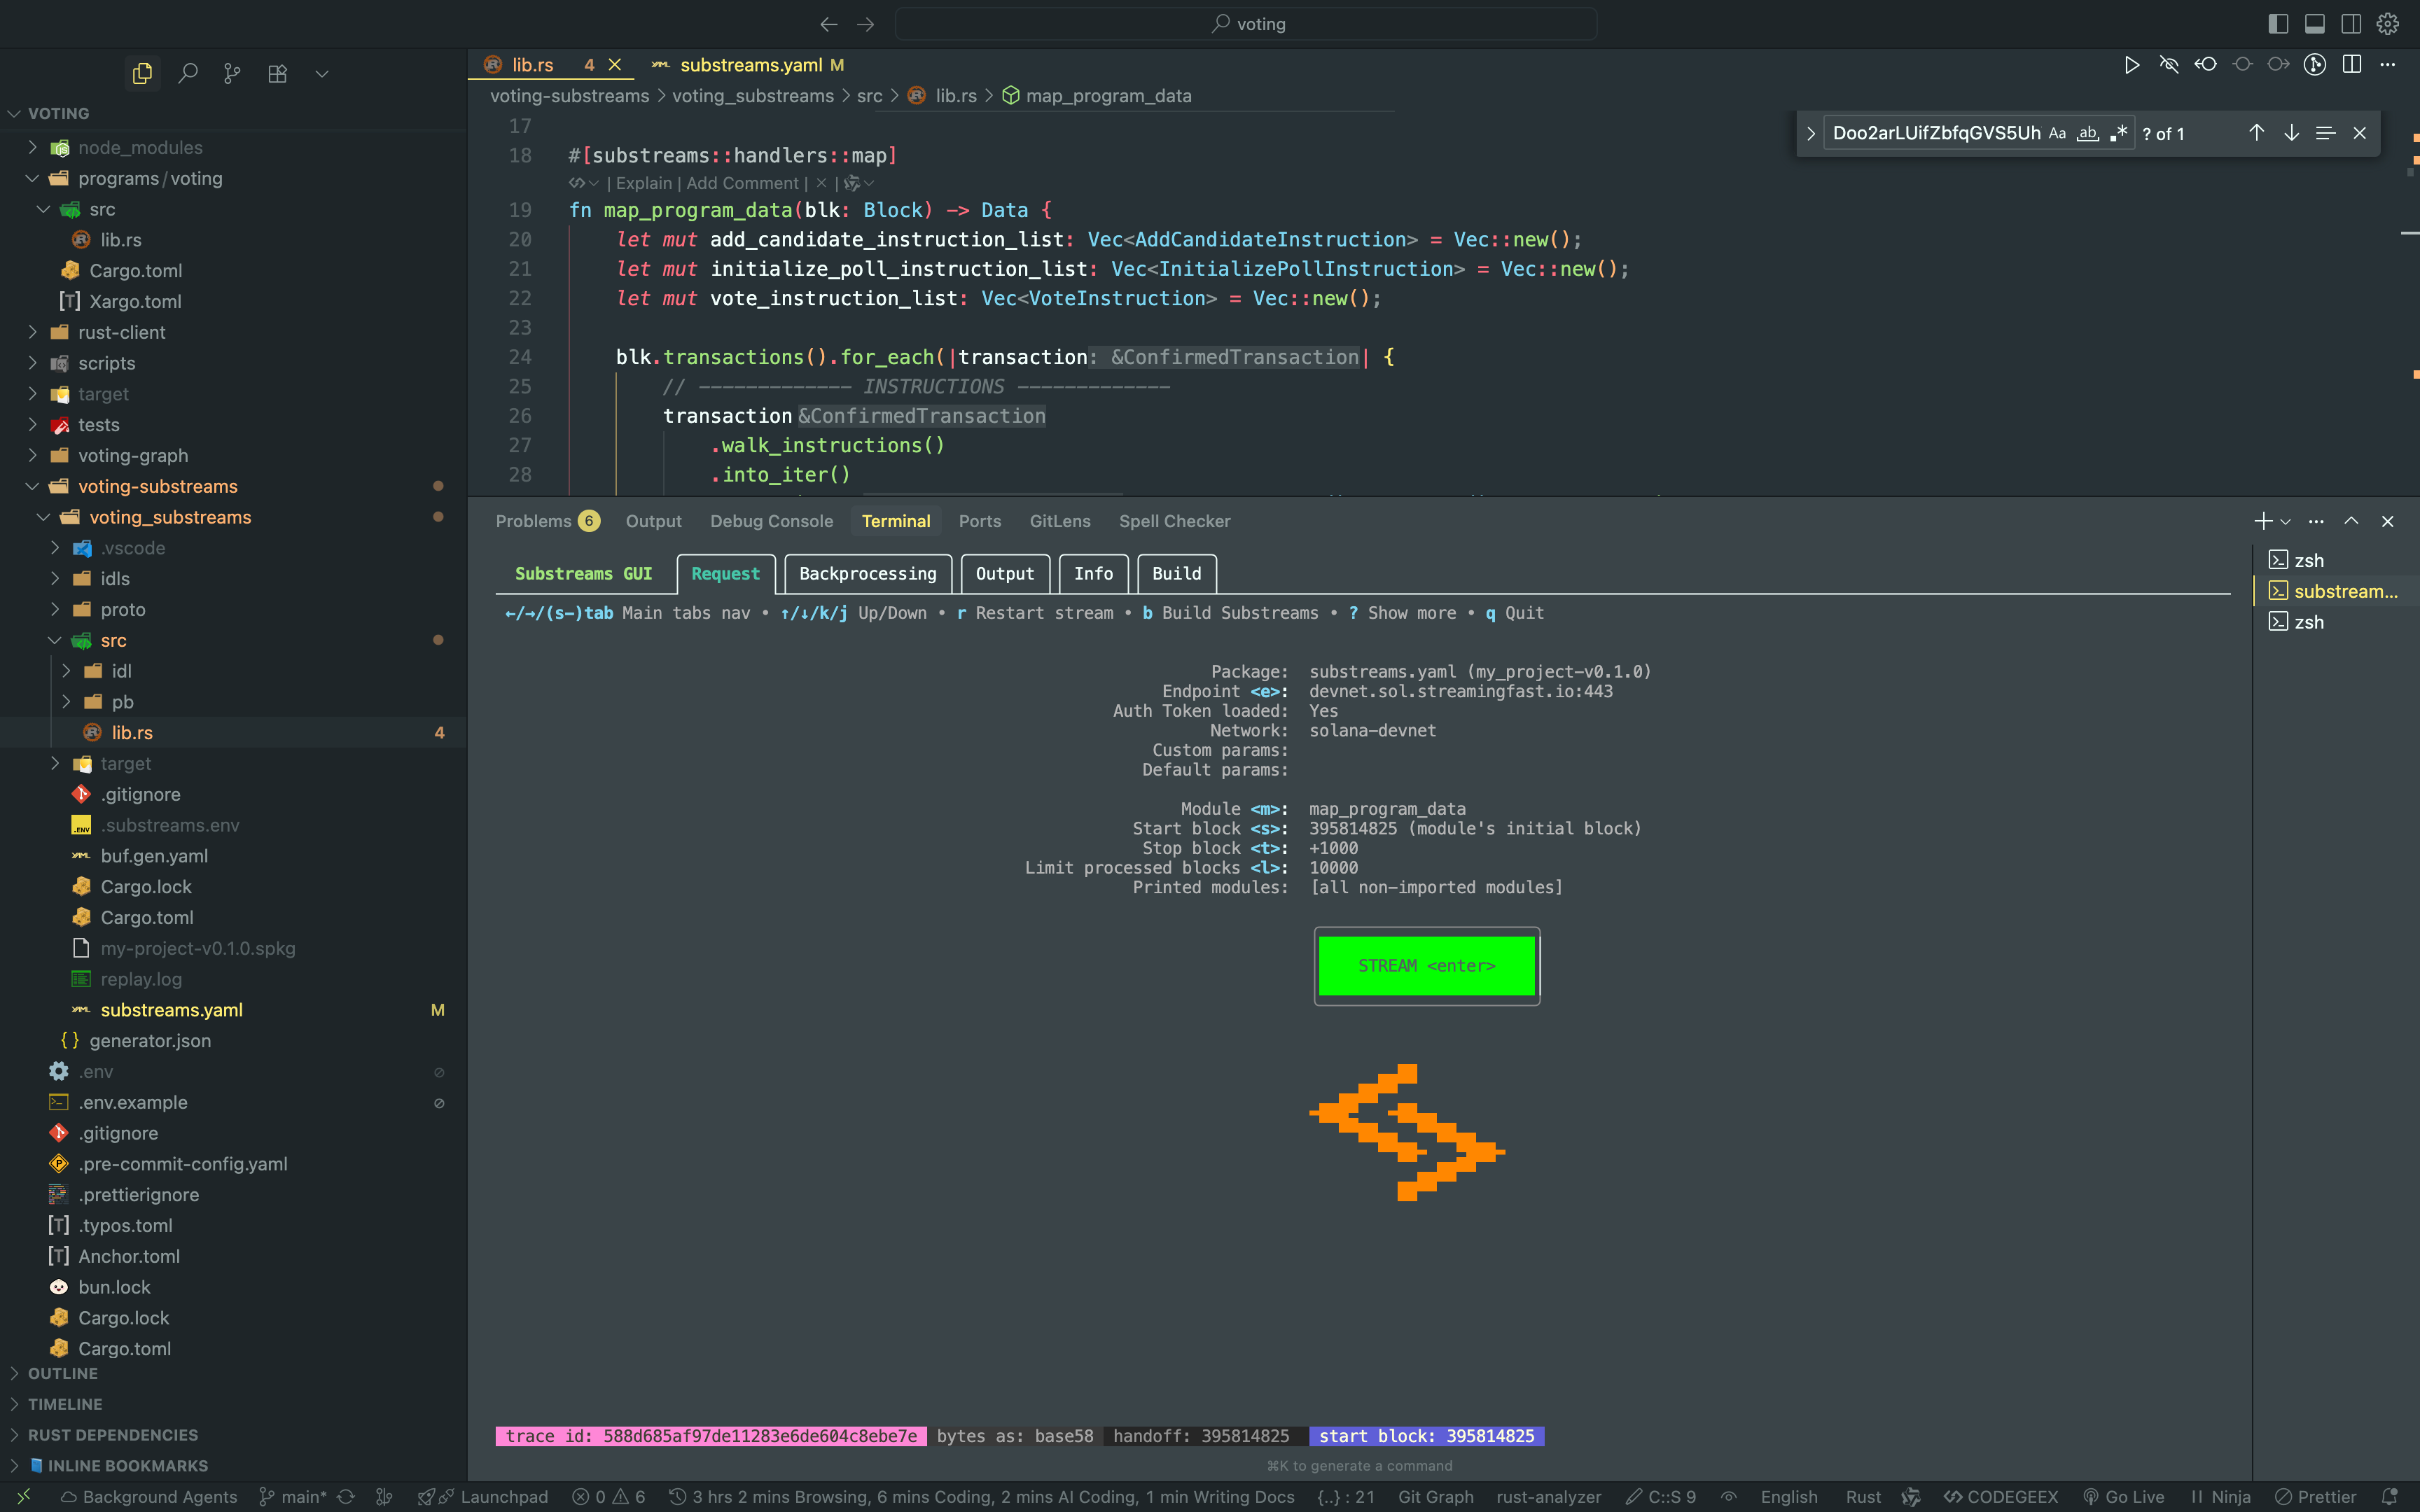The width and height of the screenshot is (2420, 1512).
Task: Click the find input containing Doo2arLUifZbfqGVS5Uh
Action: (1936, 133)
